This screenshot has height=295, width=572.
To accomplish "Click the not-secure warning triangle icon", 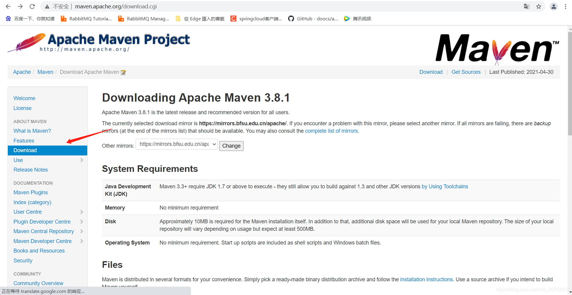I will tap(47, 7).
